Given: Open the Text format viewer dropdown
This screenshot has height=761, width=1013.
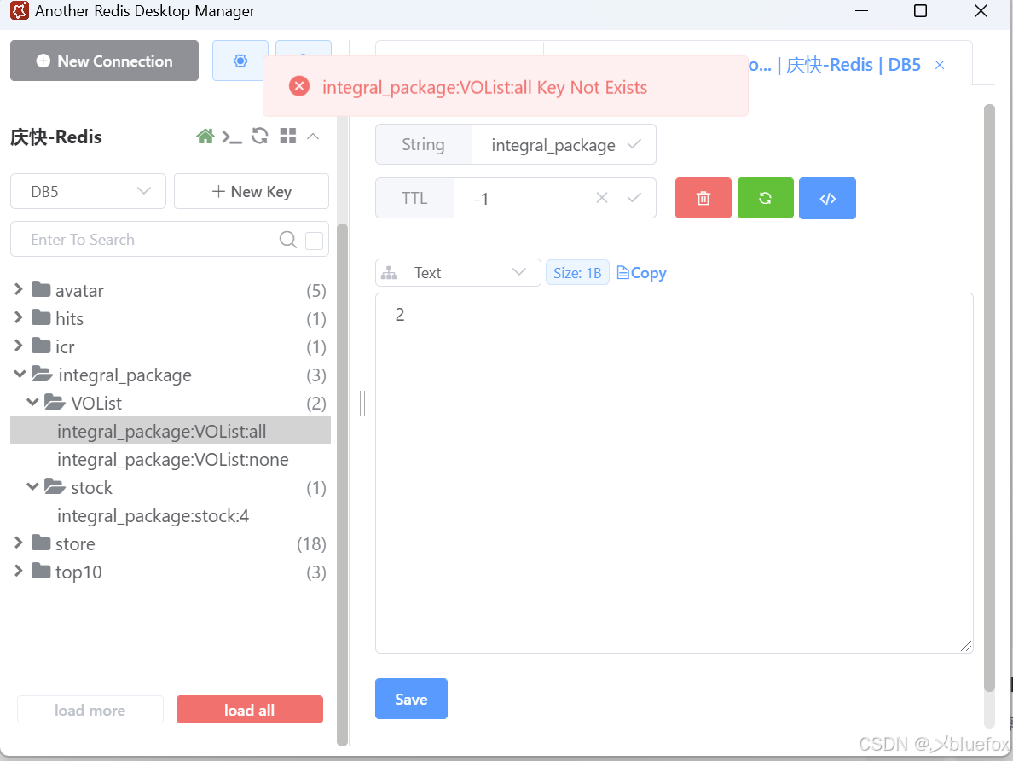Looking at the screenshot, I should click(458, 273).
